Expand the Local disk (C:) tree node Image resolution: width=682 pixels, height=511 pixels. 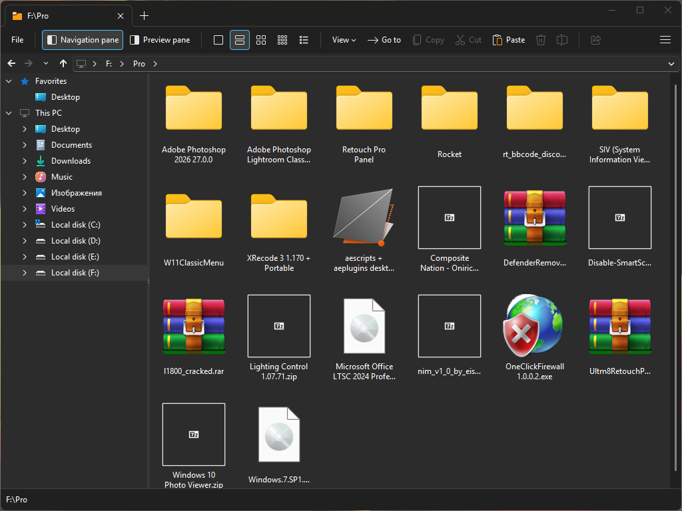click(x=25, y=225)
